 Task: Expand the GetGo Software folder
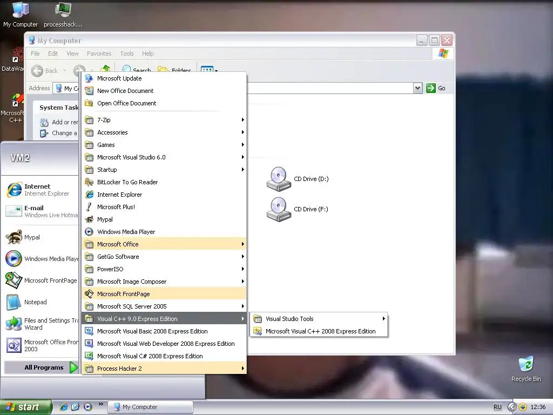(164, 257)
